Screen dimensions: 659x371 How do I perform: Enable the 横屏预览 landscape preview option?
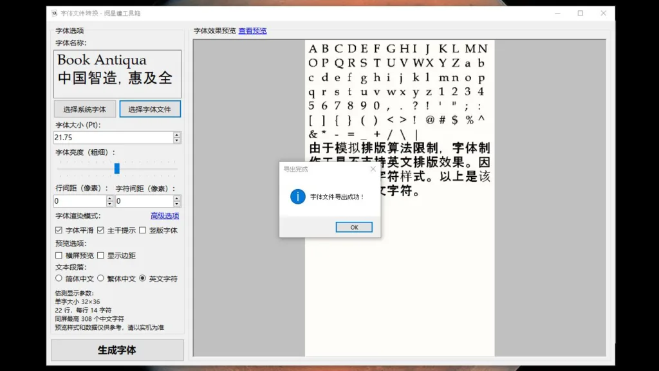59,255
